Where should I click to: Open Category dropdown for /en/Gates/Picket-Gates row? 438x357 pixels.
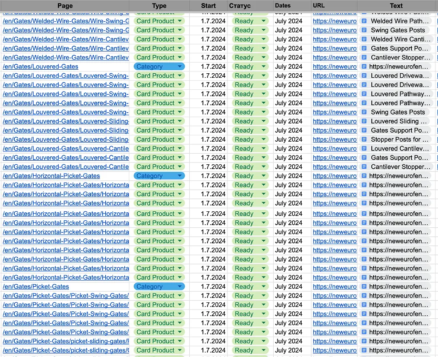pos(179,287)
